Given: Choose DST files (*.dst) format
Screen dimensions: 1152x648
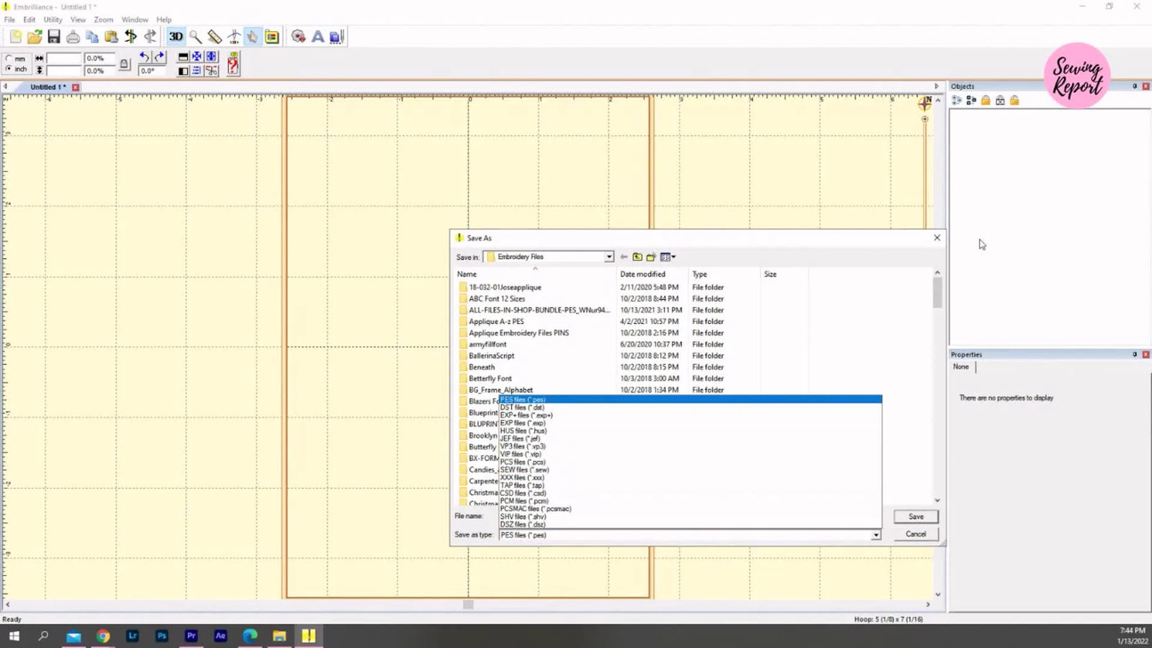Looking at the screenshot, I should click(x=690, y=408).
